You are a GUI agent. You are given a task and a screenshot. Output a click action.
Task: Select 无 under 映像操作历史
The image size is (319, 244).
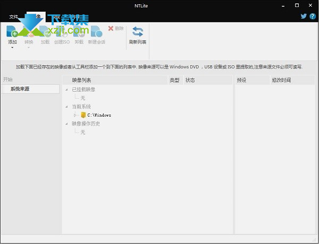(x=82, y=133)
